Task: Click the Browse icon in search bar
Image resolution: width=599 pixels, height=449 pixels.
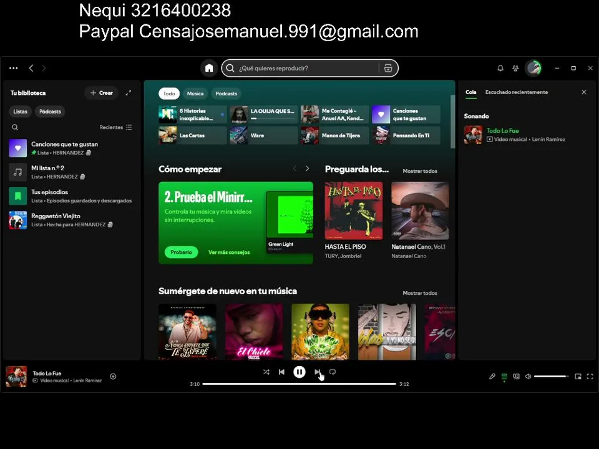Action: coord(388,69)
